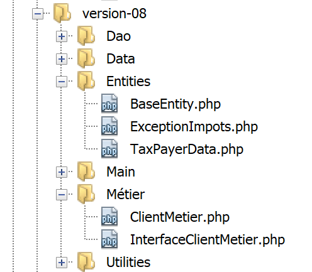Select BaseEntity.php in the tree
312x272 pixels.
[175, 104]
